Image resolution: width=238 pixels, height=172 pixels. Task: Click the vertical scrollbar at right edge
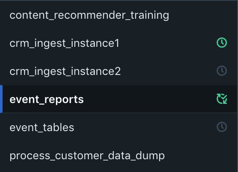238,86
